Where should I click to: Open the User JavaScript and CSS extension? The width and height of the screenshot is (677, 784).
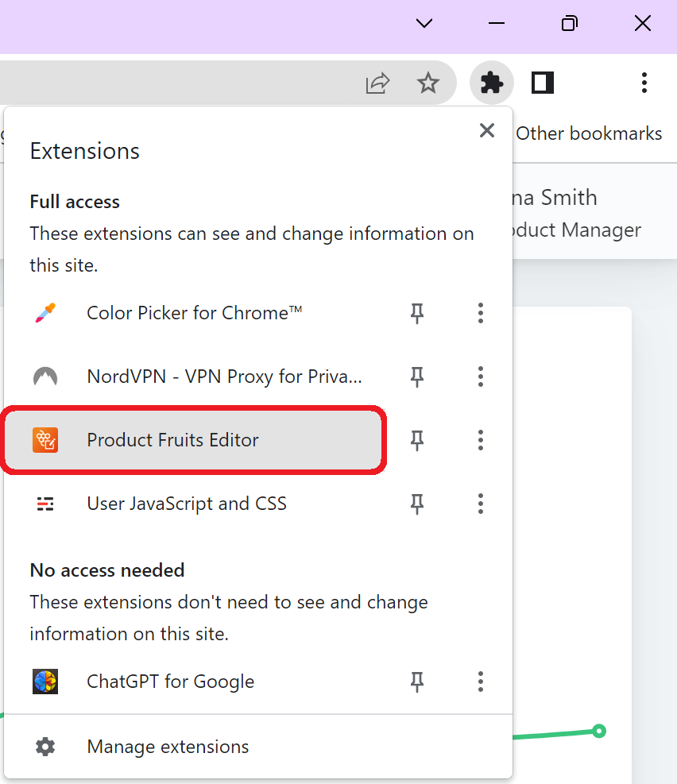click(187, 504)
